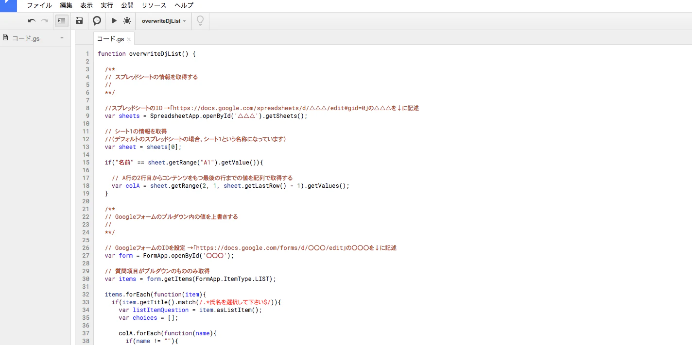The width and height of the screenshot is (692, 345).
Task: Save the project with the floppy icon
Action: click(x=79, y=21)
